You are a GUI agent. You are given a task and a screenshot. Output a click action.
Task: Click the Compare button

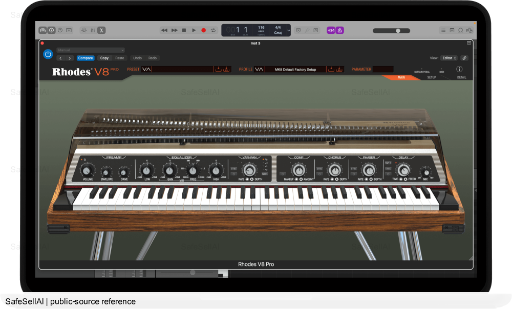[x=86, y=58]
